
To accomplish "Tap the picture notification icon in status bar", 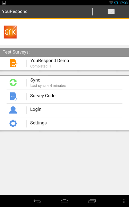I will point(4,3).
